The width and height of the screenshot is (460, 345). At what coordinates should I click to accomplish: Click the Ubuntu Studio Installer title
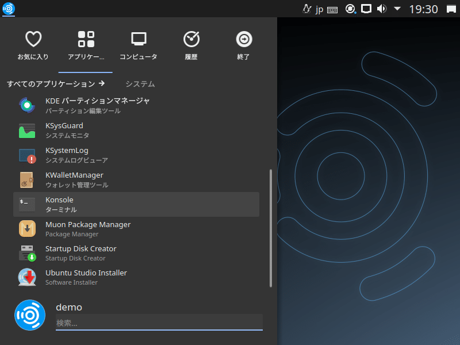tap(86, 273)
